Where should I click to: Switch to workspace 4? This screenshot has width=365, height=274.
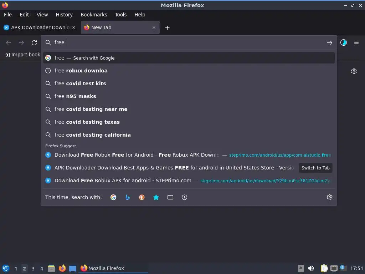pyautogui.click(x=42, y=269)
